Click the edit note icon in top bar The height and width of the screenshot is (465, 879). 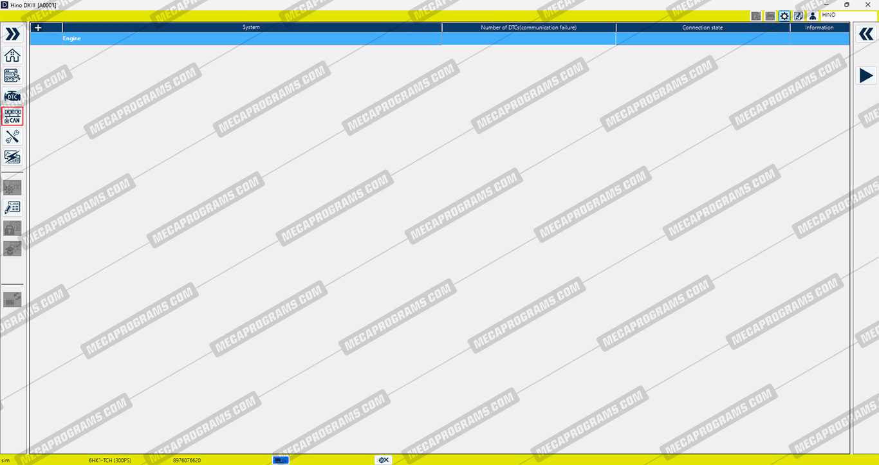(x=799, y=16)
